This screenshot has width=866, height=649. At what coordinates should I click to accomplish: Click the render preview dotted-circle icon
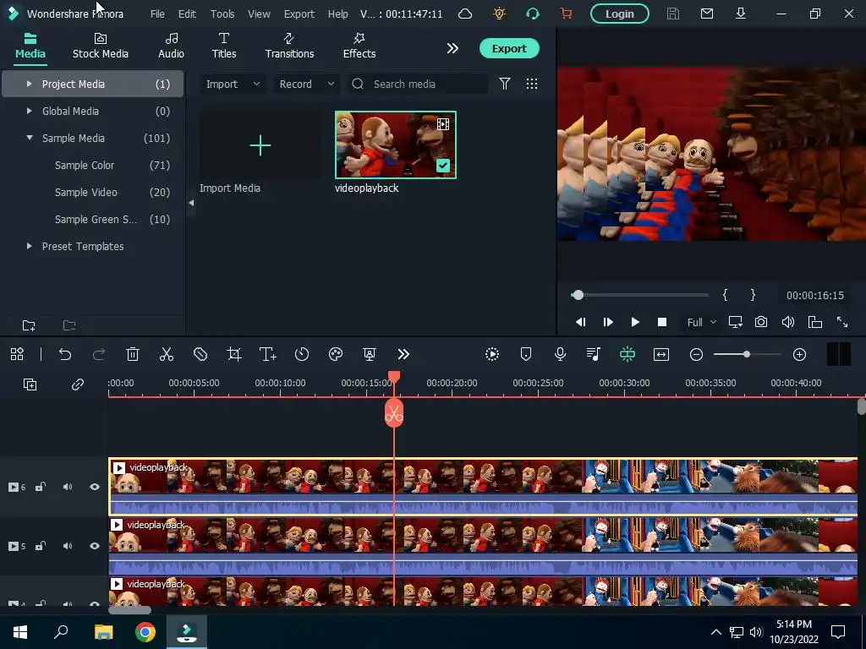tap(492, 354)
